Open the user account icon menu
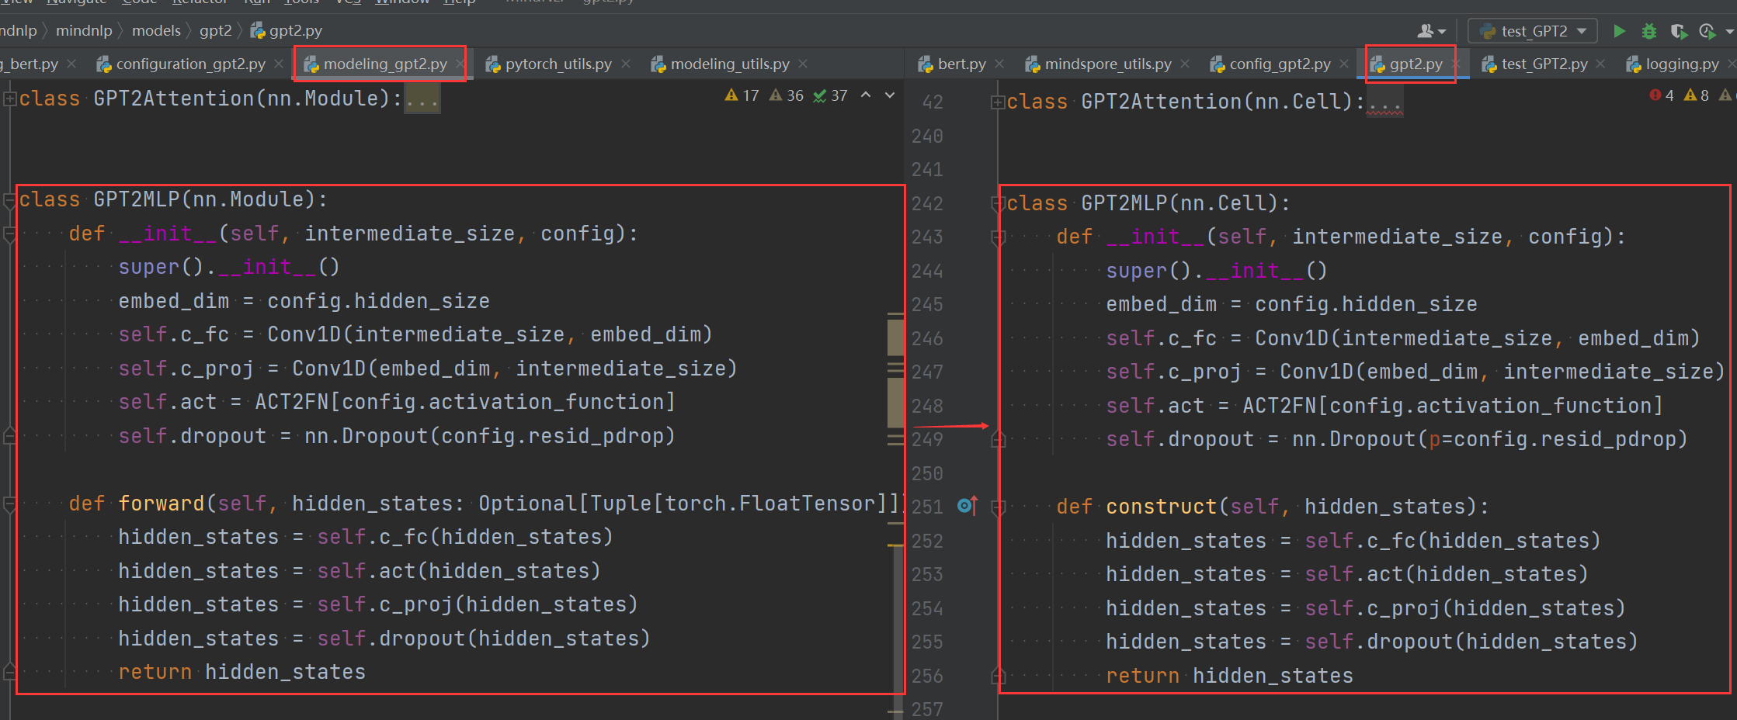Image resolution: width=1737 pixels, height=720 pixels. coord(1431,31)
